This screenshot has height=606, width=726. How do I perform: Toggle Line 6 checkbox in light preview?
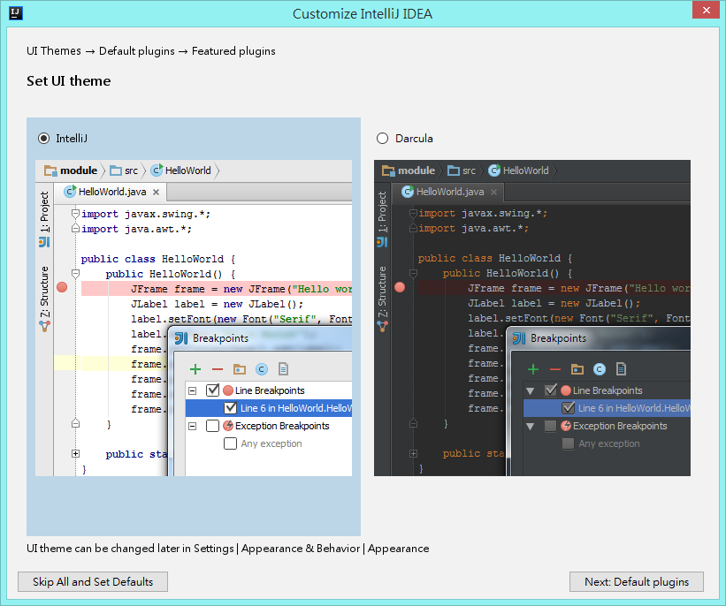[x=230, y=407]
